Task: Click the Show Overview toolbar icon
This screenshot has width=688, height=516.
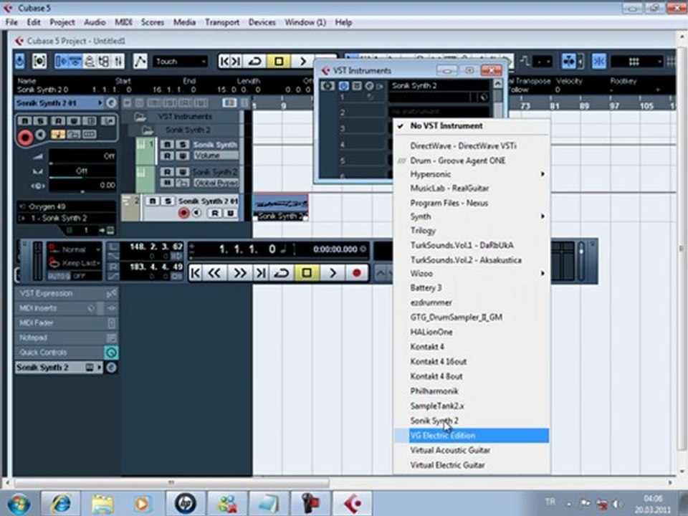Action: pyautogui.click(x=90, y=61)
